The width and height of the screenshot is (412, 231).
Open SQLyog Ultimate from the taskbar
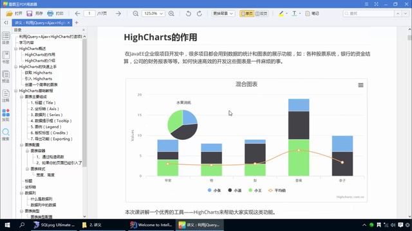54,225
